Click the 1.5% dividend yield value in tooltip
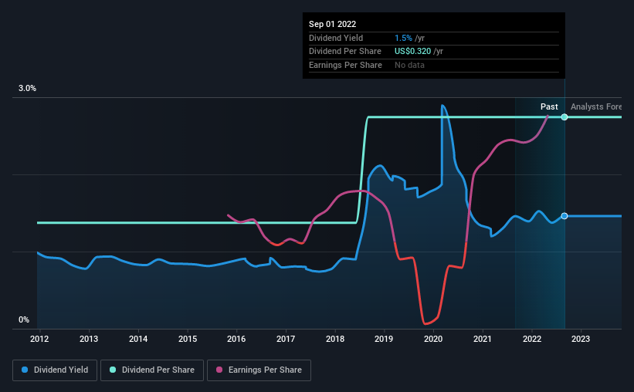 click(403, 38)
